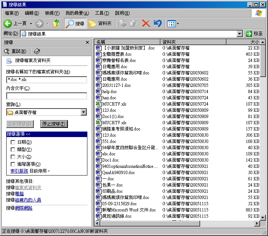Click the Back (上一頁) arrow button
The image size is (268, 236).
tap(8, 23)
